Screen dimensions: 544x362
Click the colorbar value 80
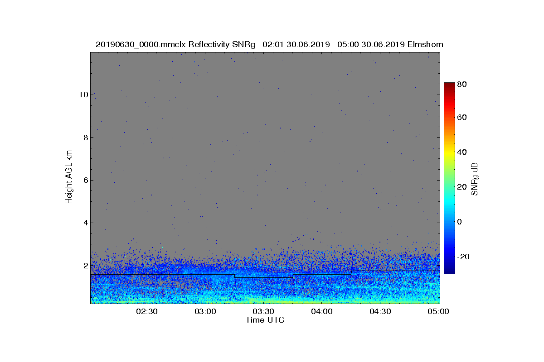click(462, 84)
